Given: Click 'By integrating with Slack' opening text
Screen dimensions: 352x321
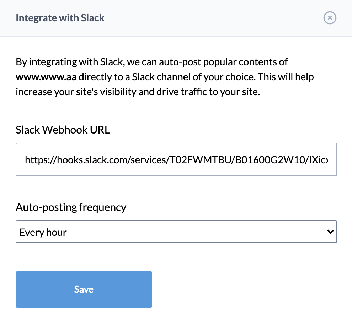Looking at the screenshot, I should pyautogui.click(x=70, y=62).
